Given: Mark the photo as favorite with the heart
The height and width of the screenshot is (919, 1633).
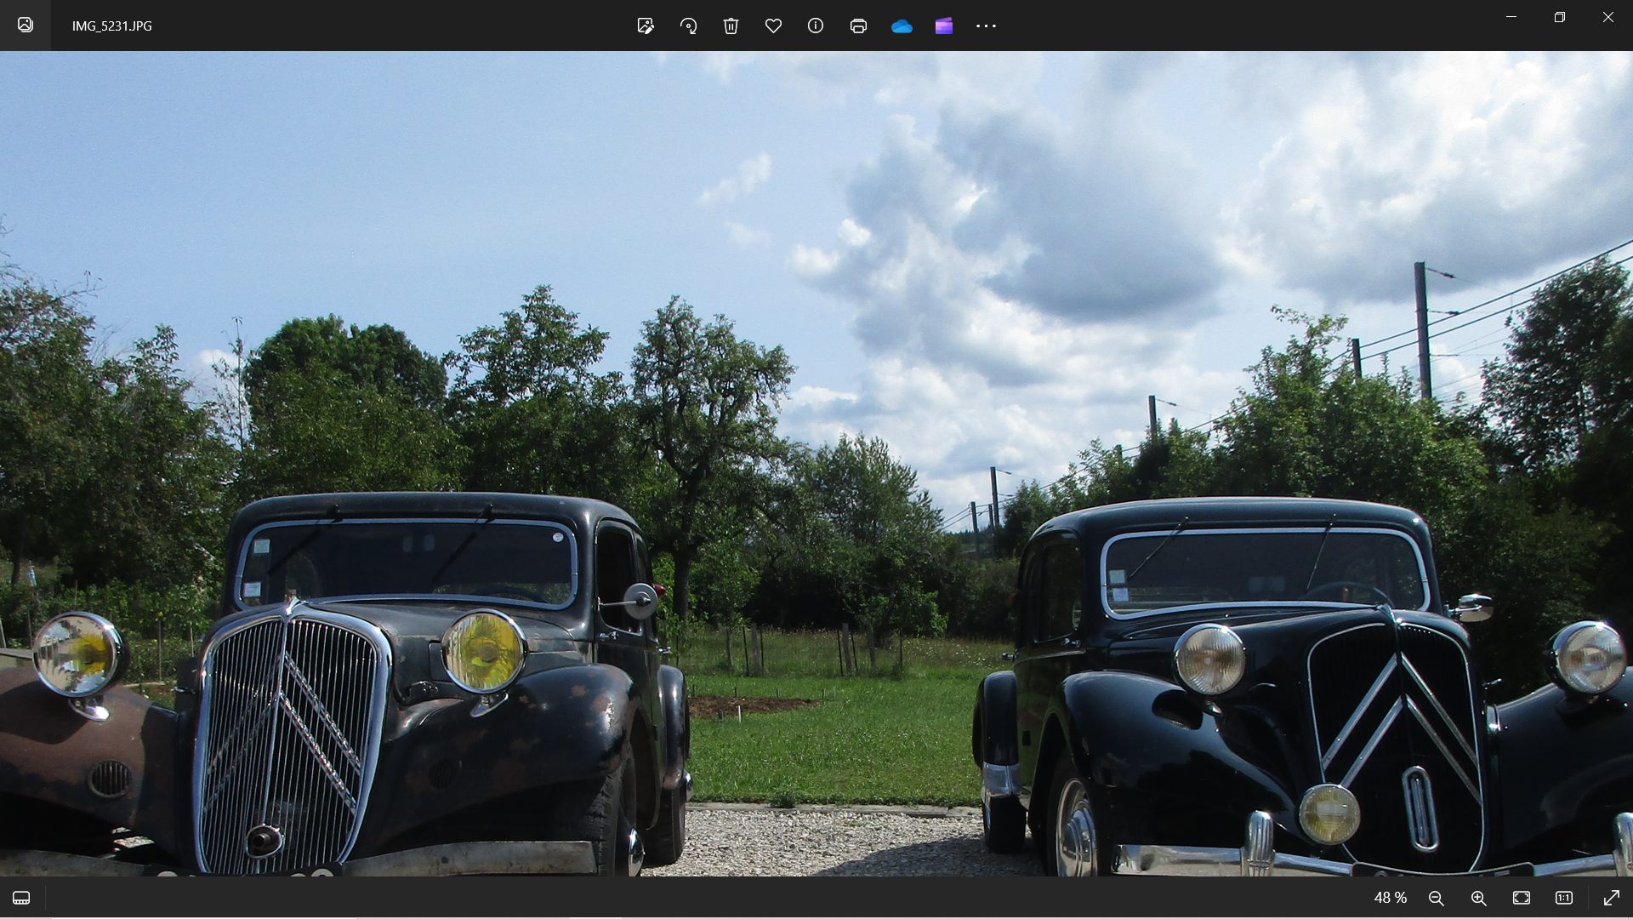Looking at the screenshot, I should [x=773, y=26].
